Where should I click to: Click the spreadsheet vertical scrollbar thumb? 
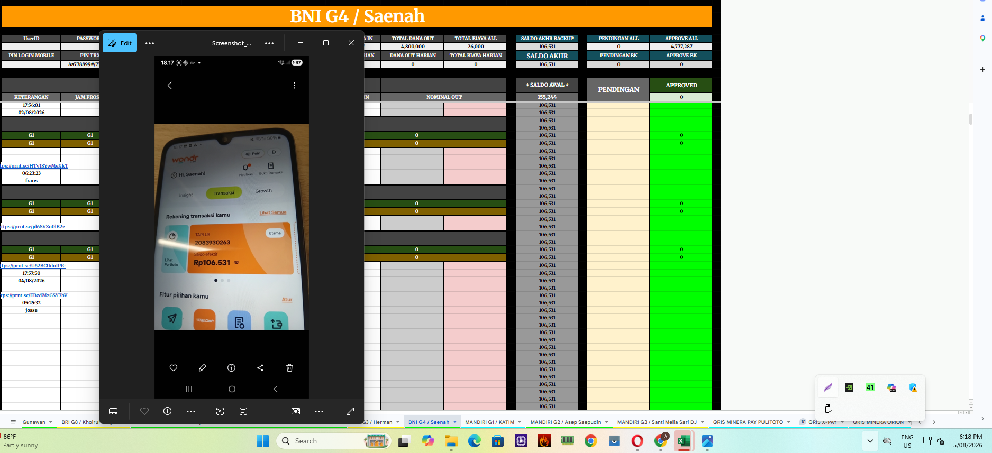point(971,119)
